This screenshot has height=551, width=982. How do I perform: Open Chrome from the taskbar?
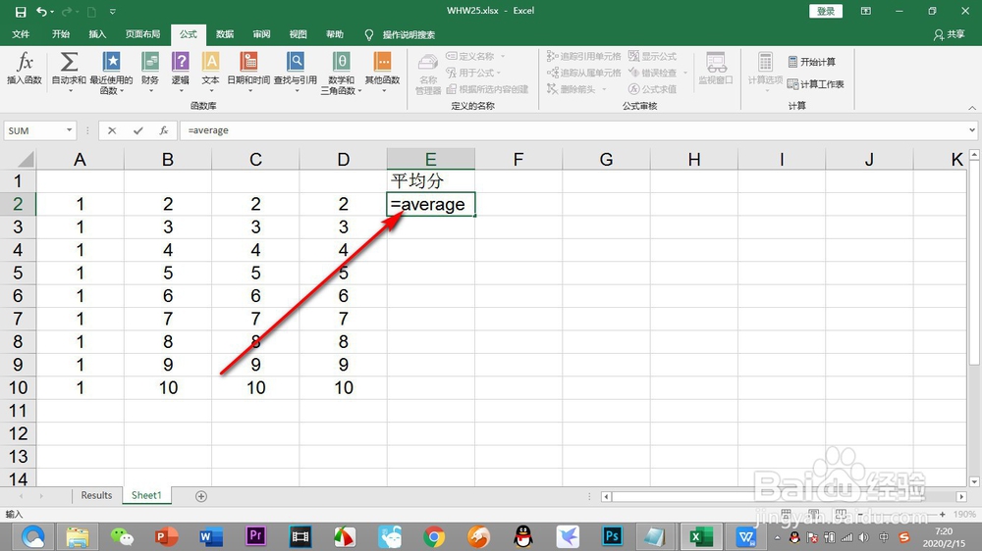(x=434, y=536)
